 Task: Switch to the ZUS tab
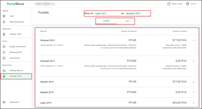[x=127, y=21]
